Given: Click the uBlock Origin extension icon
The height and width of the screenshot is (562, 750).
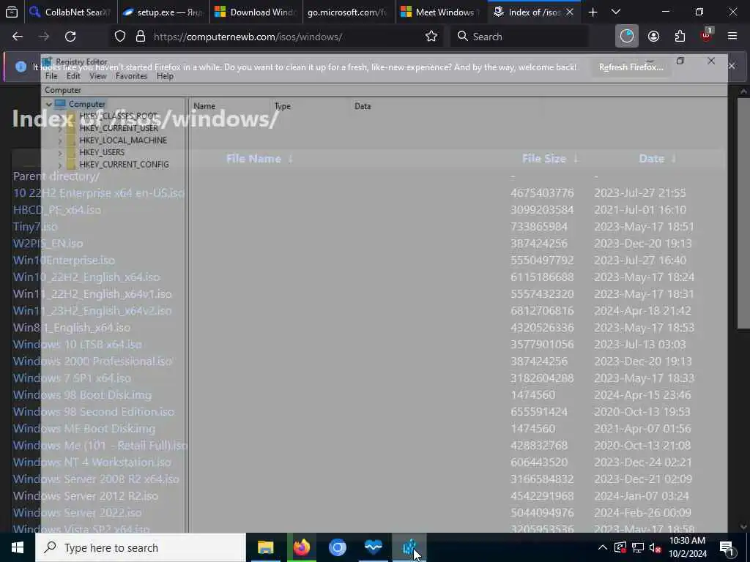Looking at the screenshot, I should tap(706, 37).
